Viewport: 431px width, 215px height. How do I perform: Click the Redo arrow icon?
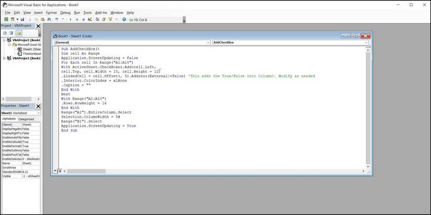point(63,19)
